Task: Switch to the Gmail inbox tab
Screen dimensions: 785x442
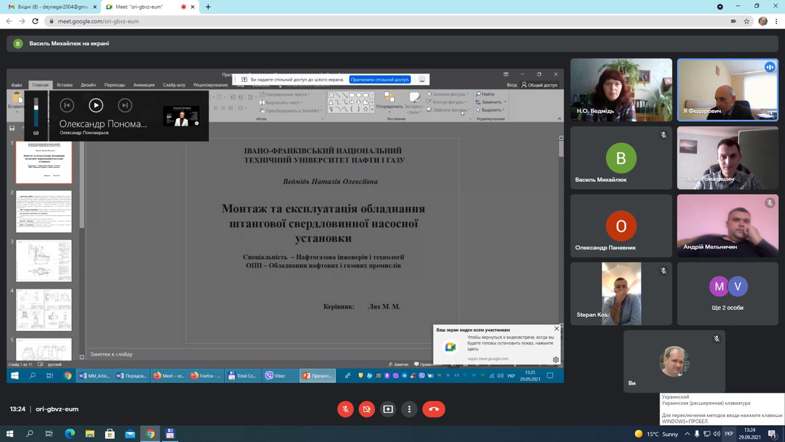Action: tap(50, 7)
